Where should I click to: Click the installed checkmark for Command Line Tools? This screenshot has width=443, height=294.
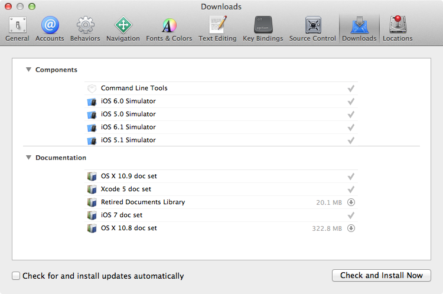[x=351, y=89]
